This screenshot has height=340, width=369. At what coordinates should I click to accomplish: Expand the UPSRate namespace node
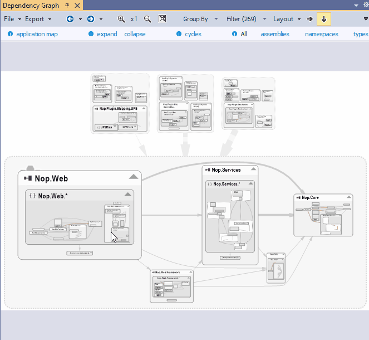pyautogui.click(x=115, y=127)
